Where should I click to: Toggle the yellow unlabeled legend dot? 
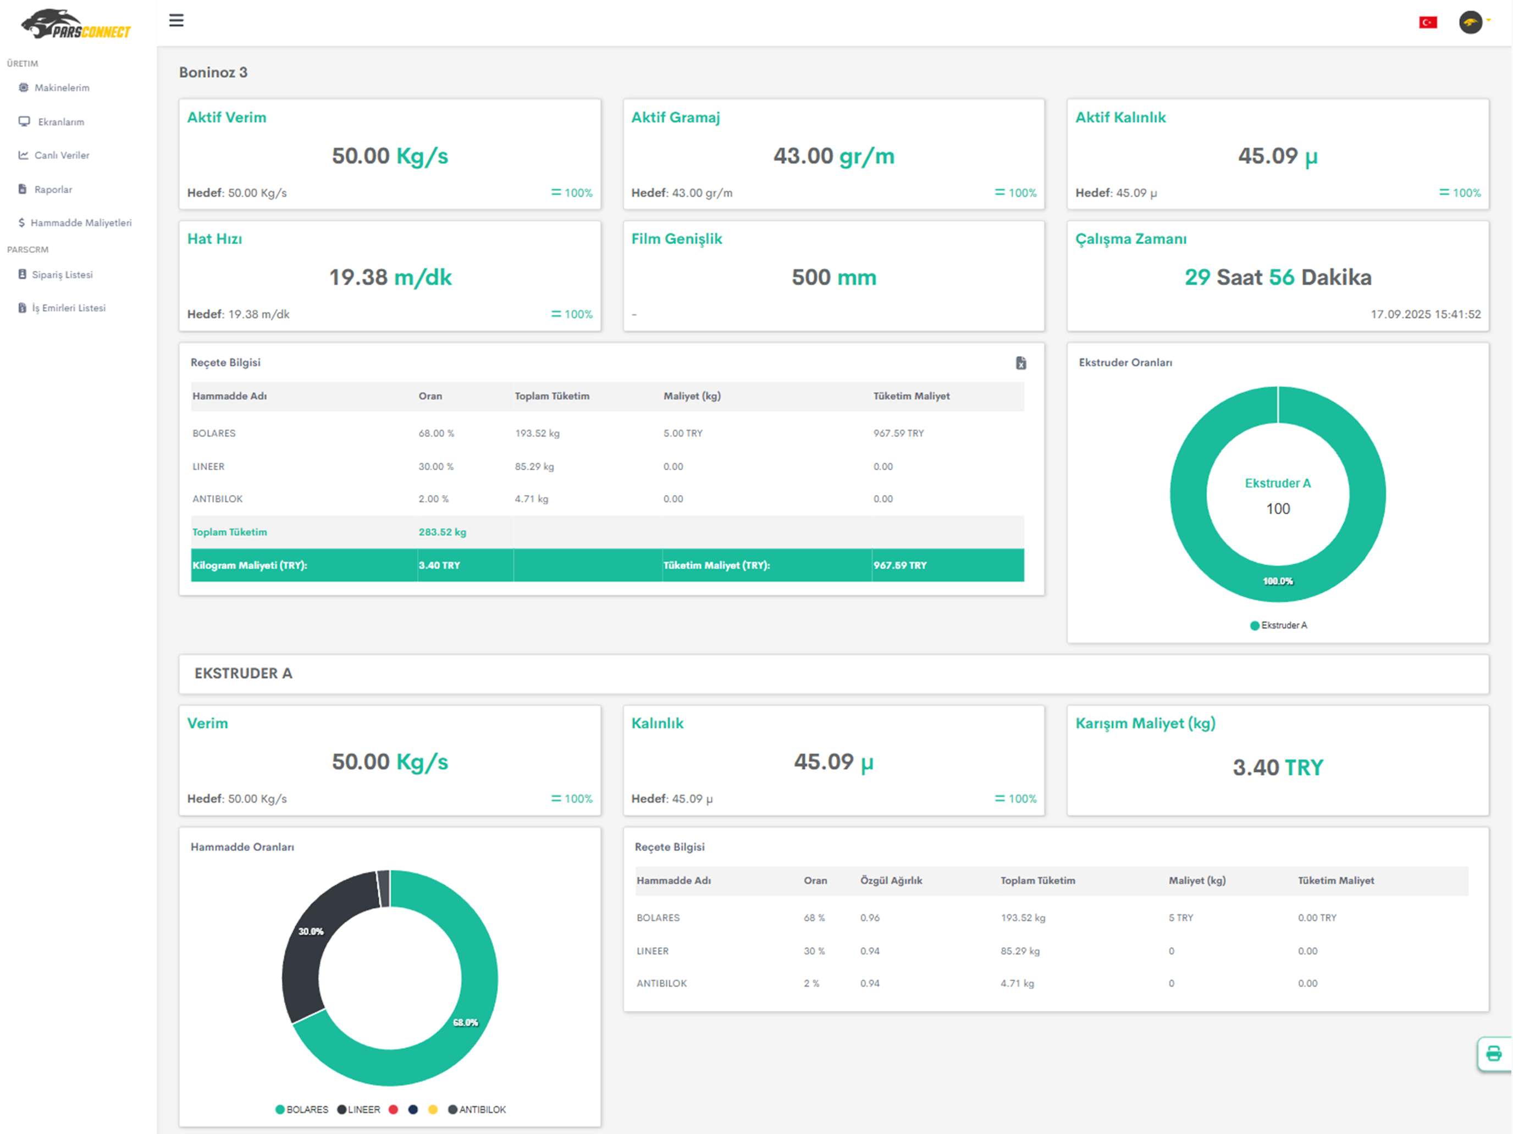[433, 1109]
